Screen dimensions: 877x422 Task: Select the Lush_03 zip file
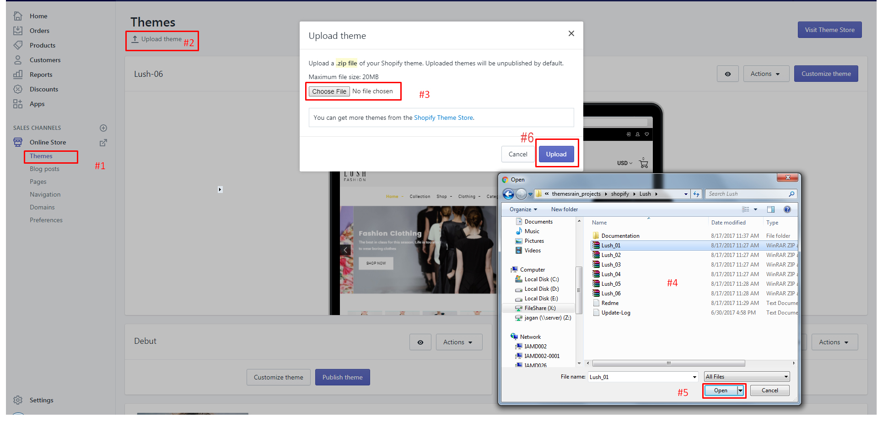coord(611,265)
